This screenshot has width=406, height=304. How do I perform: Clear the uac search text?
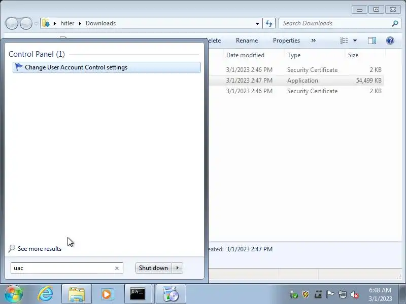[117, 269]
